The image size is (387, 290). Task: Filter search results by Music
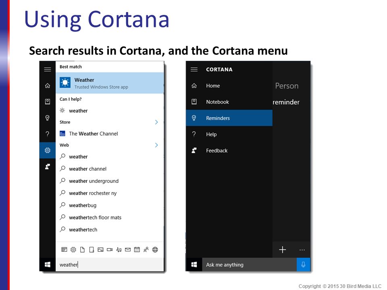coord(119,250)
